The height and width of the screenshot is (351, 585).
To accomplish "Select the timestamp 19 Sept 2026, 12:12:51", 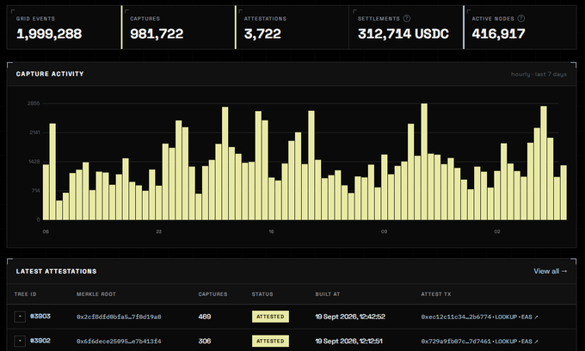I will [348, 341].
